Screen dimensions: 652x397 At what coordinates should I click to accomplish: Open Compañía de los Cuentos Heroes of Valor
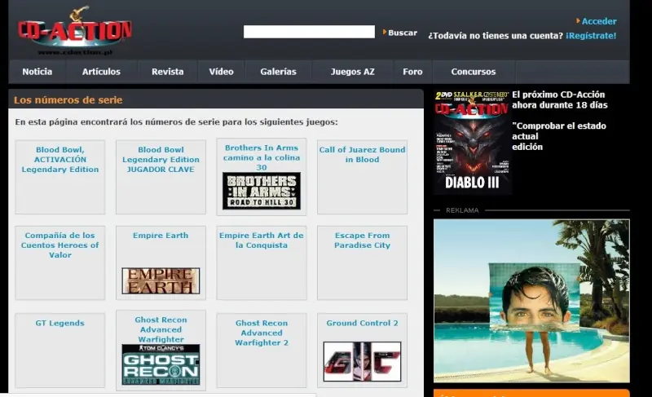pyautogui.click(x=60, y=245)
